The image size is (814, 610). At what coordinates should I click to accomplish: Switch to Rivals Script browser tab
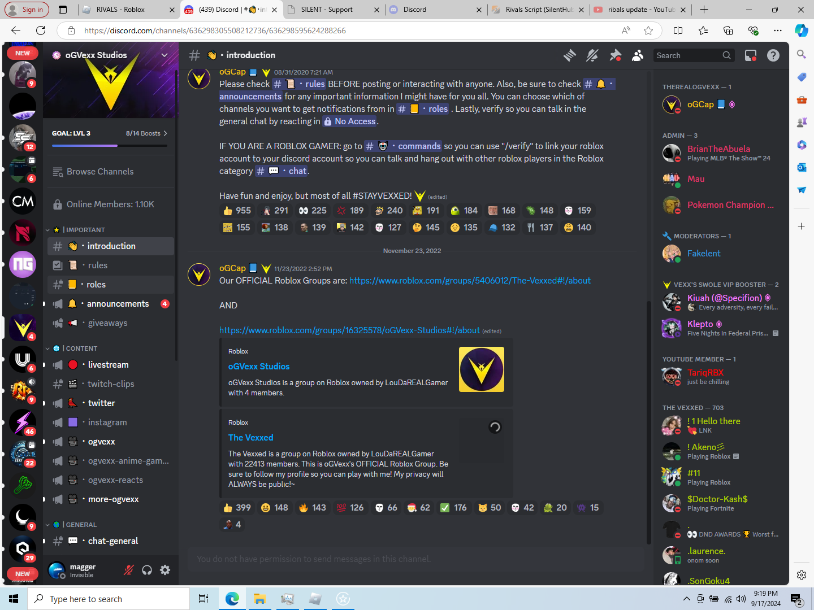(x=538, y=10)
